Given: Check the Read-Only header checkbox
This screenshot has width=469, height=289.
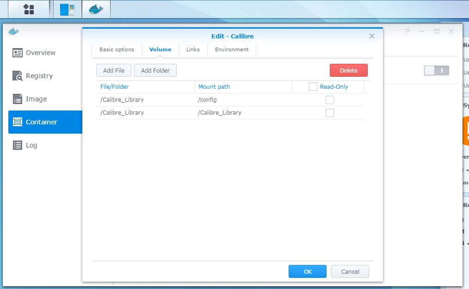Looking at the screenshot, I should pyautogui.click(x=313, y=86).
